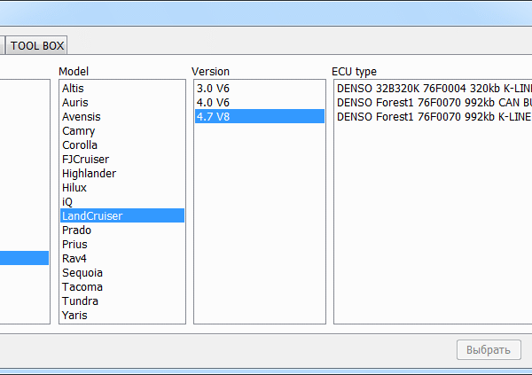The height and width of the screenshot is (375, 532).
Task: Select the 3.0 V6 version
Action: pos(260,89)
